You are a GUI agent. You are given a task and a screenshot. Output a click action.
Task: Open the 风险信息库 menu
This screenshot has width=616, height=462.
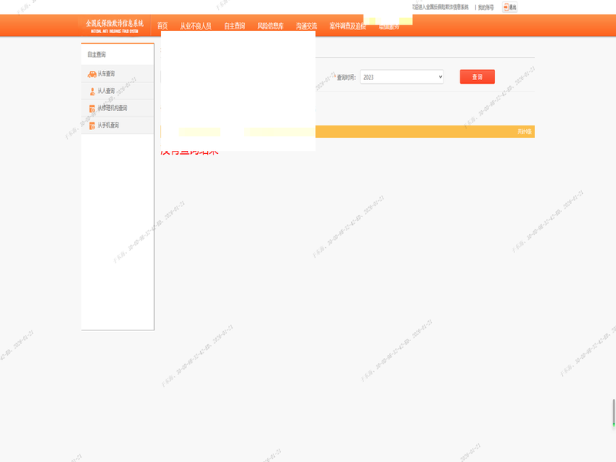270,26
